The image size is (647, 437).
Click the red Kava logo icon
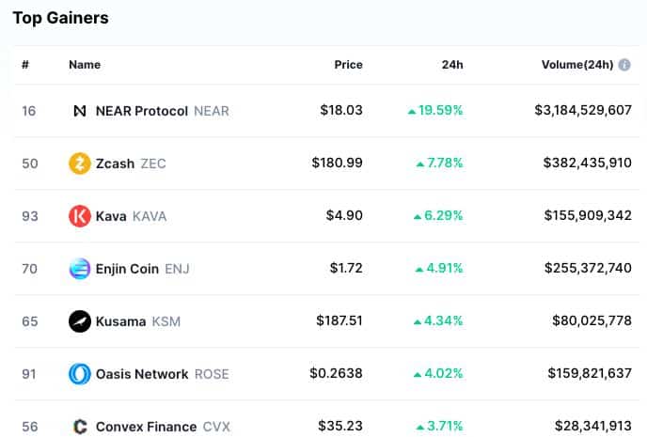point(80,216)
